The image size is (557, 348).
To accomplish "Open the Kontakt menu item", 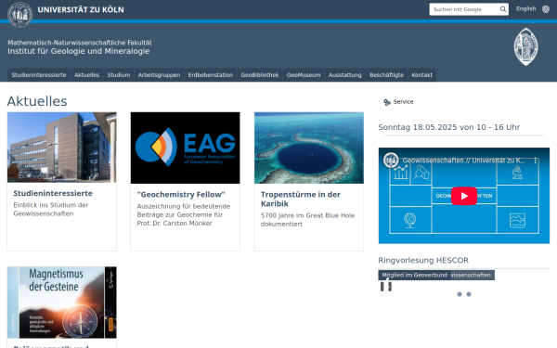I will coord(422,75).
